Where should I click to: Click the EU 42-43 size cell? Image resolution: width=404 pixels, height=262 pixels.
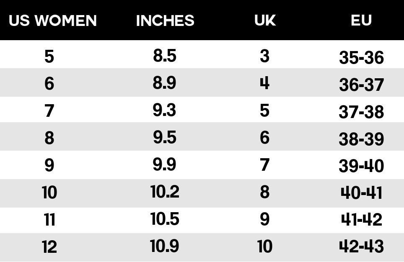coord(361,247)
